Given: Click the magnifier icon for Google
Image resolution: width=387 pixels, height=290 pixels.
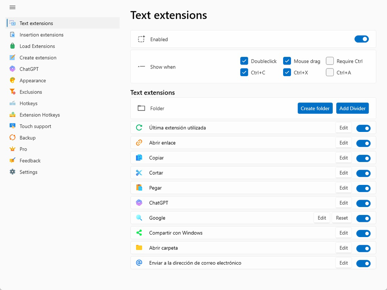Looking at the screenshot, I should click(139, 217).
